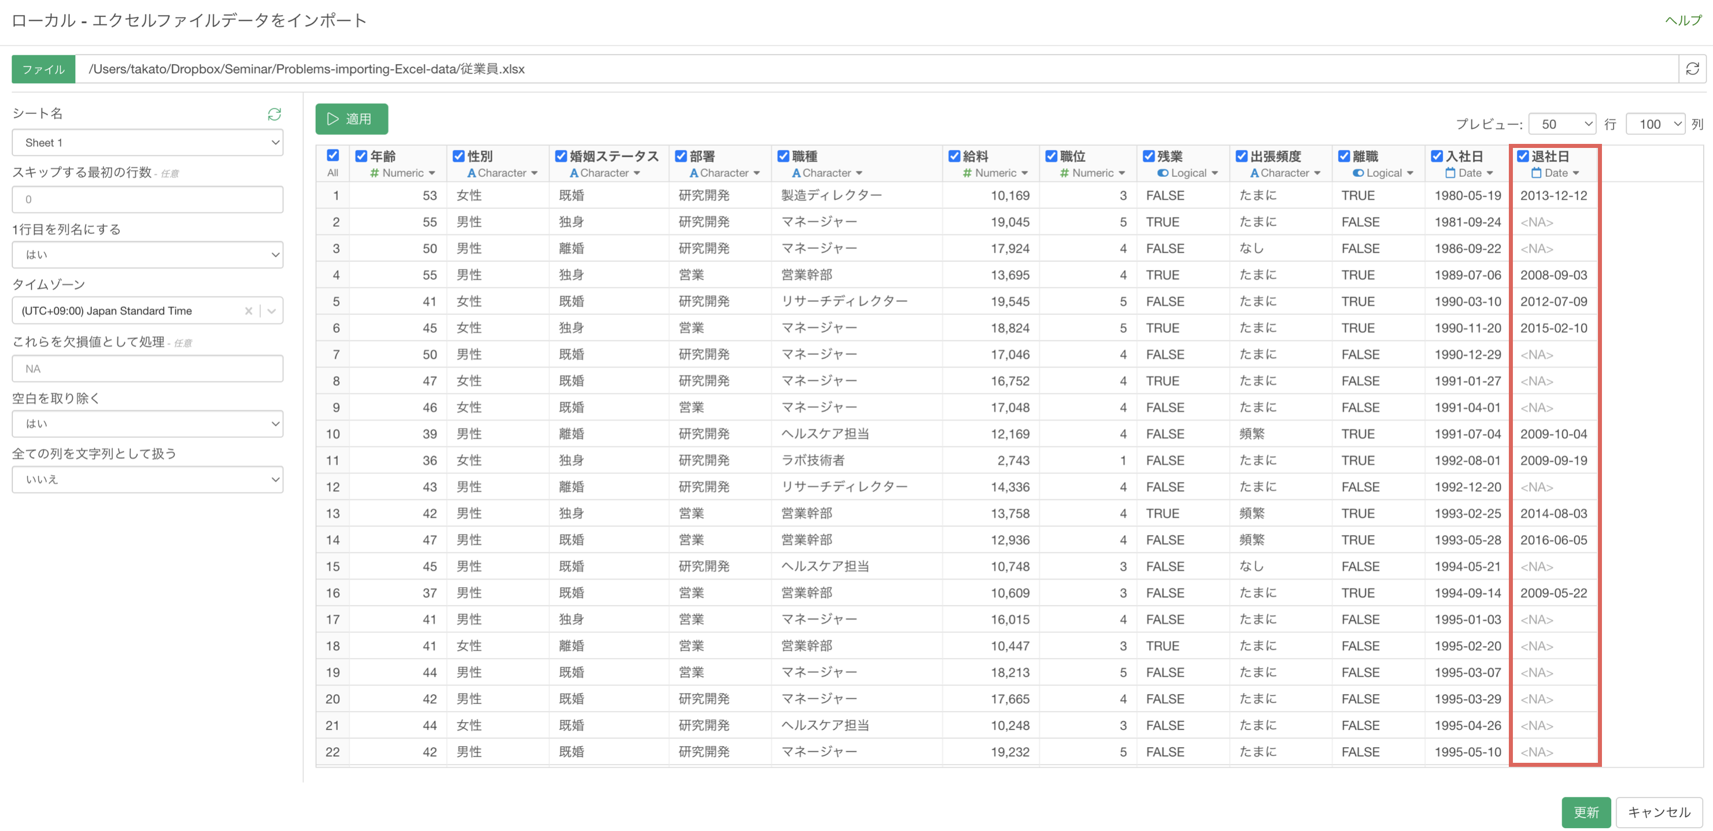Image resolution: width=1713 pixels, height=831 pixels.
Task: Uncheck the 残業 column checkbox
Action: (x=1149, y=156)
